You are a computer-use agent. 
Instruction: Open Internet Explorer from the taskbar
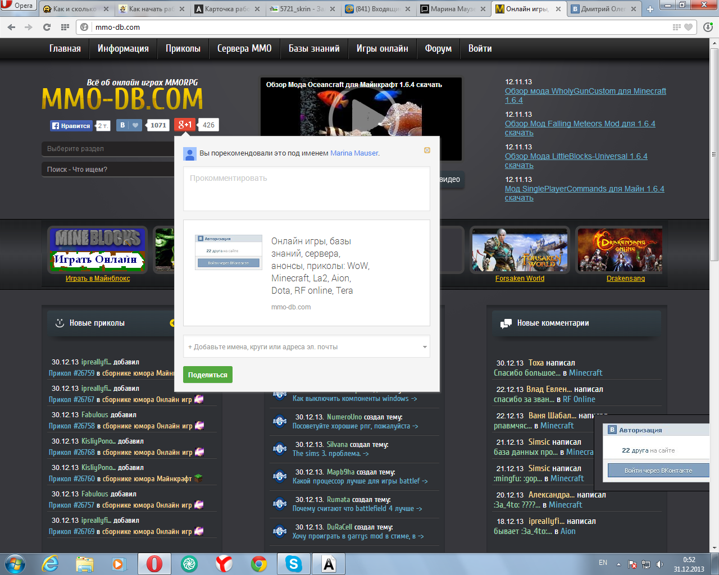point(50,564)
